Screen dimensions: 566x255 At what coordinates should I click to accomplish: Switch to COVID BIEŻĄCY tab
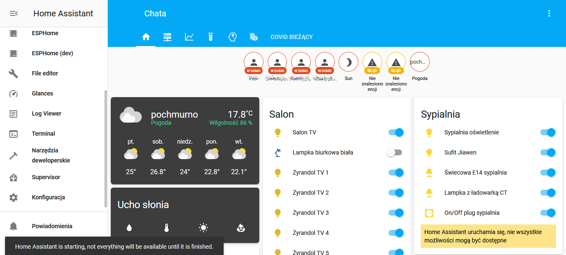[292, 37]
